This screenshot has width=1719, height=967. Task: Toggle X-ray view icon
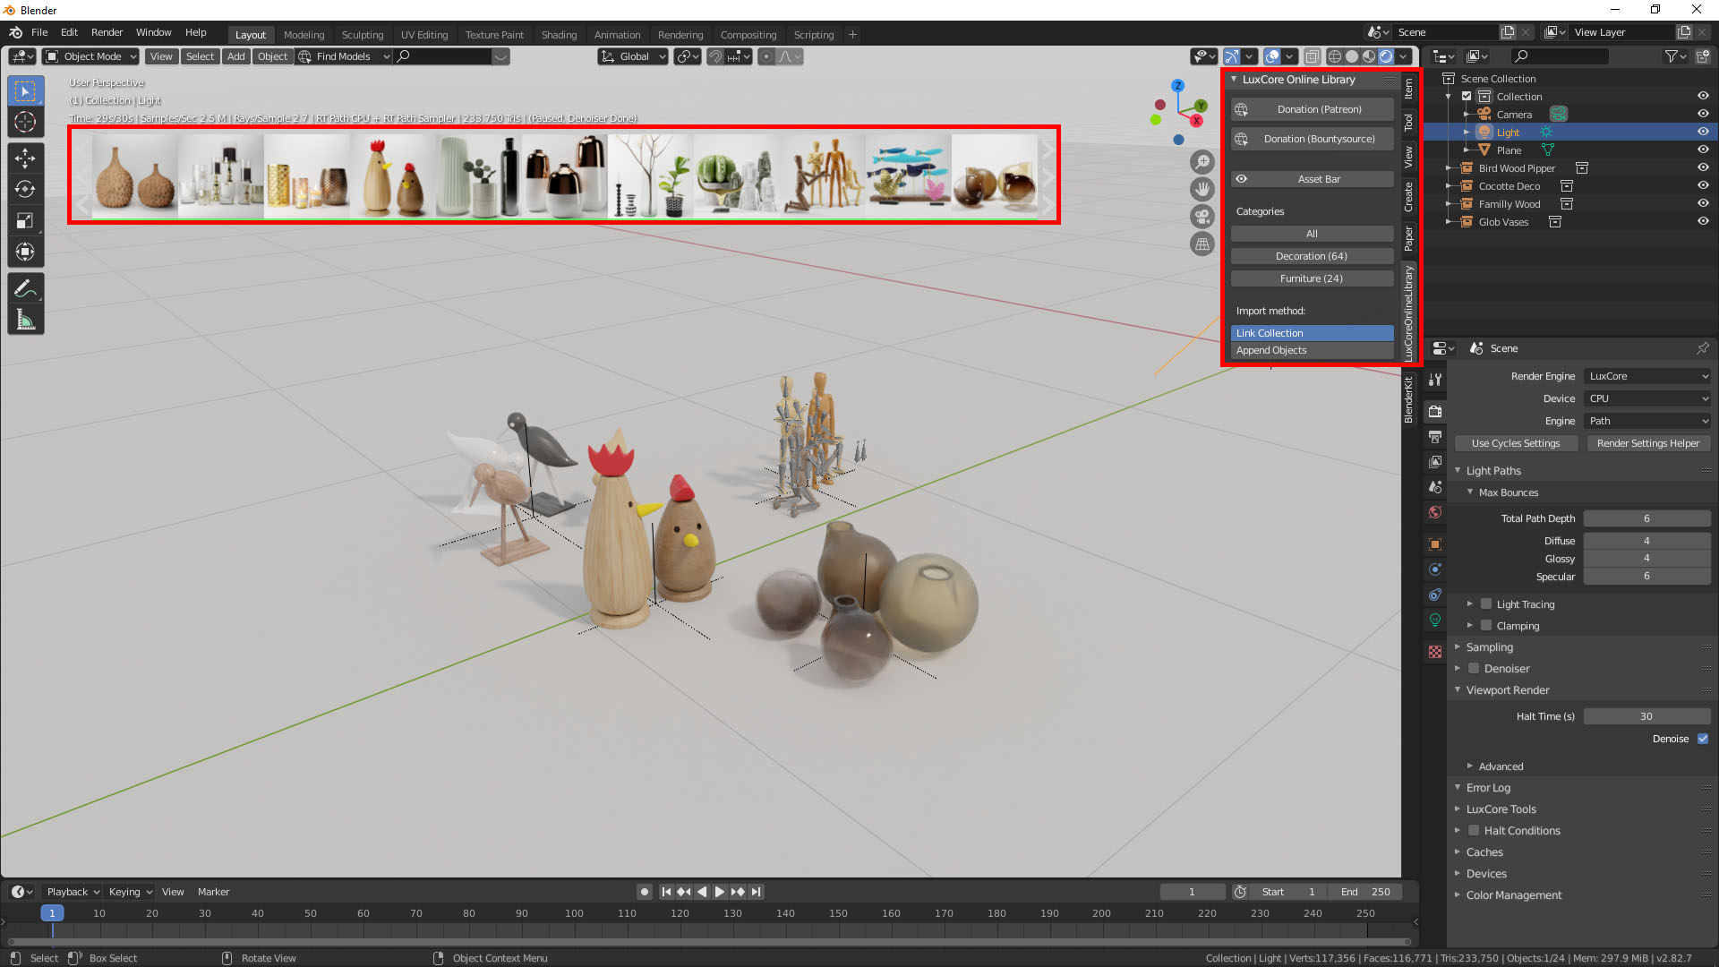[x=1312, y=56]
